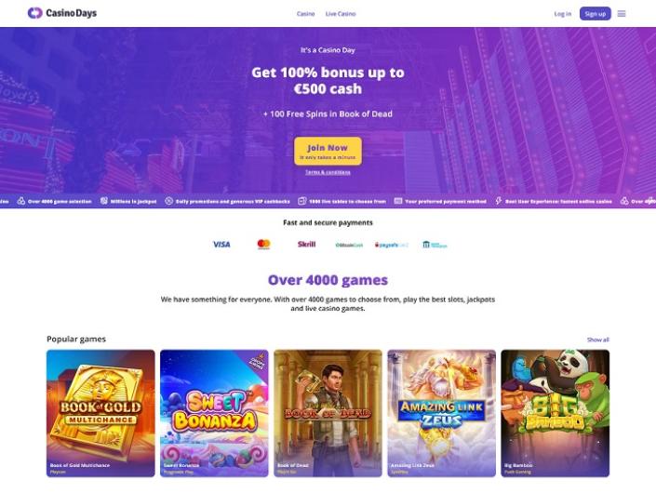The image size is (656, 493).
Task: Open the Sweet Bonanza game thumbnail
Action: click(x=214, y=413)
